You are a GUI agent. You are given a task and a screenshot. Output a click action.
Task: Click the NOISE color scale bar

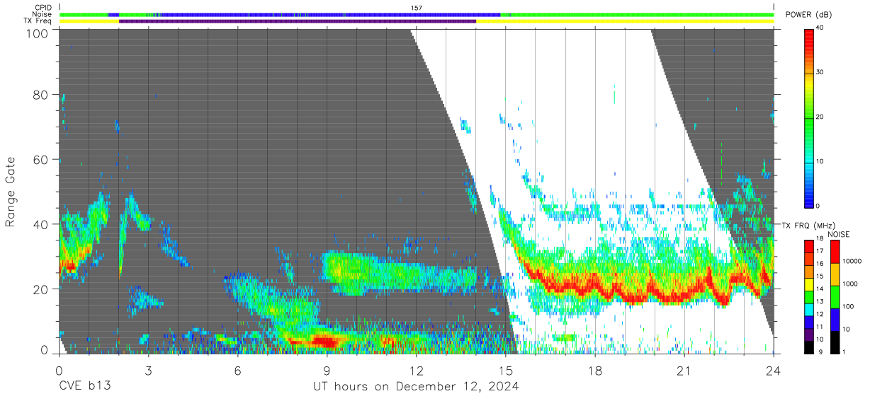coord(835,297)
